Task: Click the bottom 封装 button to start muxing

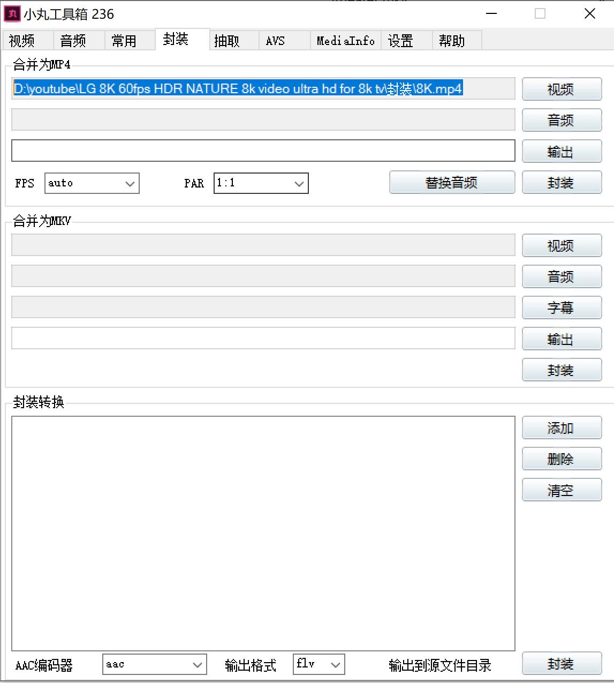Action: click(x=560, y=664)
